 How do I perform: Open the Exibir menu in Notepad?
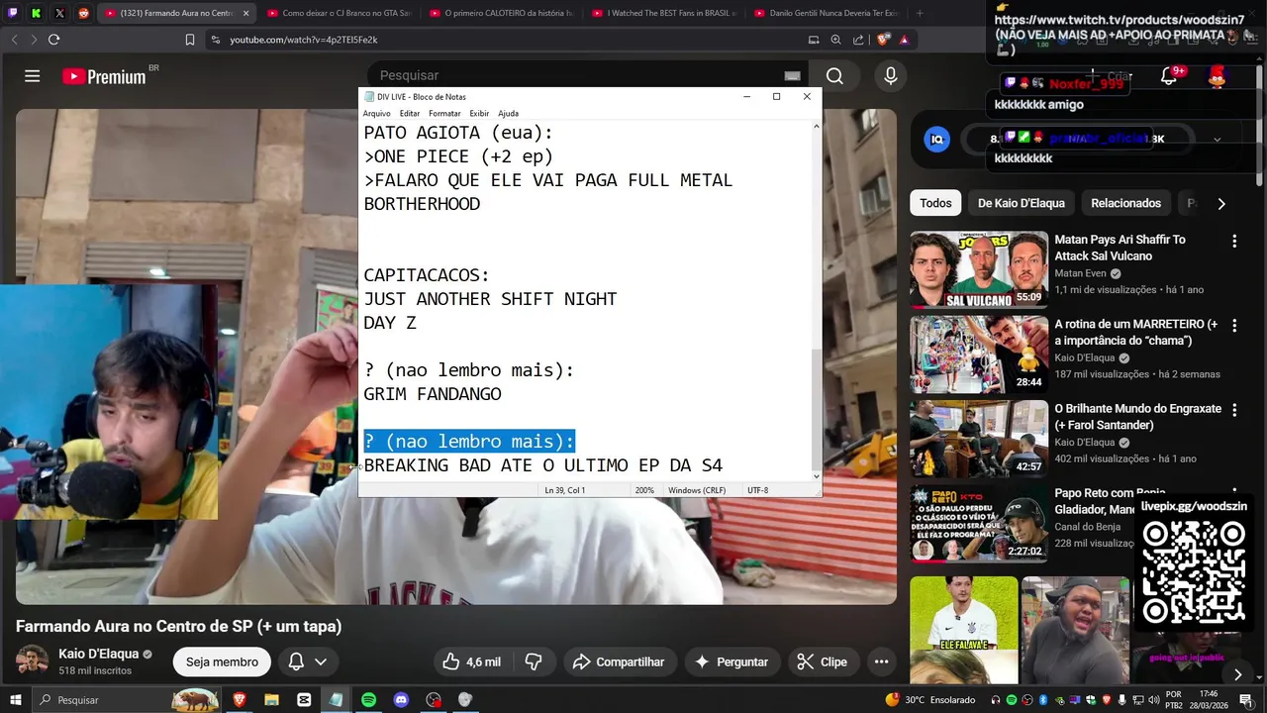coord(479,113)
